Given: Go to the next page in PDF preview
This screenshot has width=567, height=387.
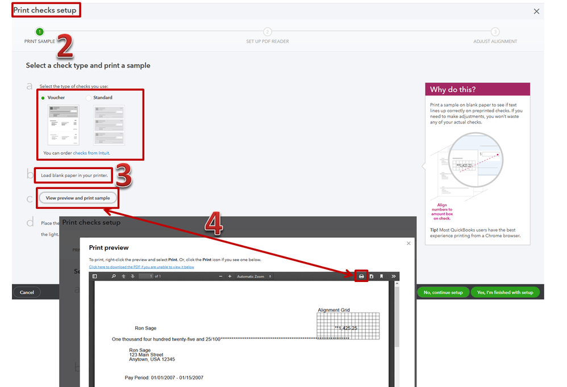Looking at the screenshot, I should coord(133,276).
